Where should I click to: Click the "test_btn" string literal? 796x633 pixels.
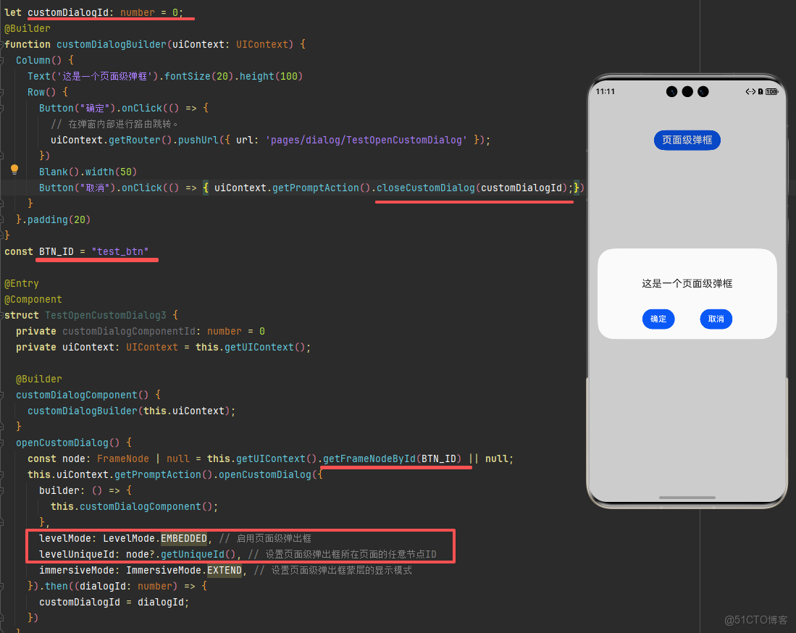point(120,252)
